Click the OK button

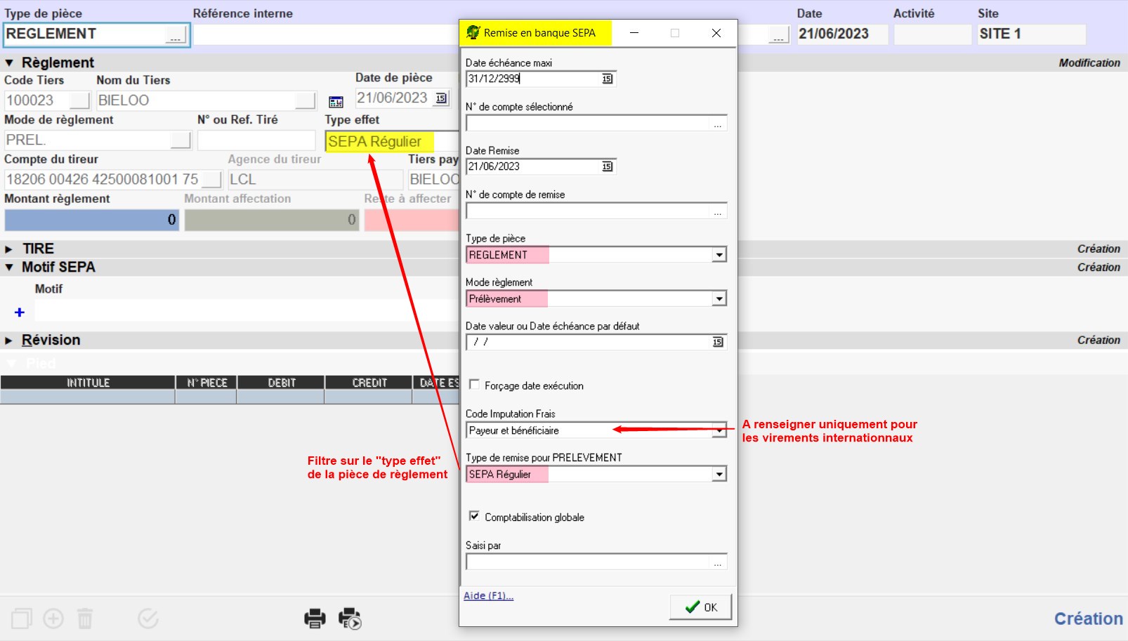click(x=700, y=607)
